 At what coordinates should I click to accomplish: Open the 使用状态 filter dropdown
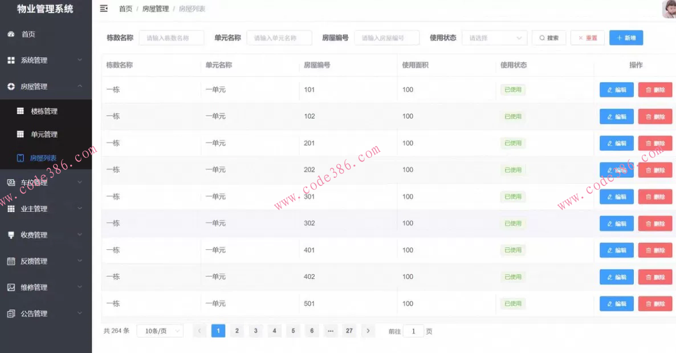click(x=494, y=38)
